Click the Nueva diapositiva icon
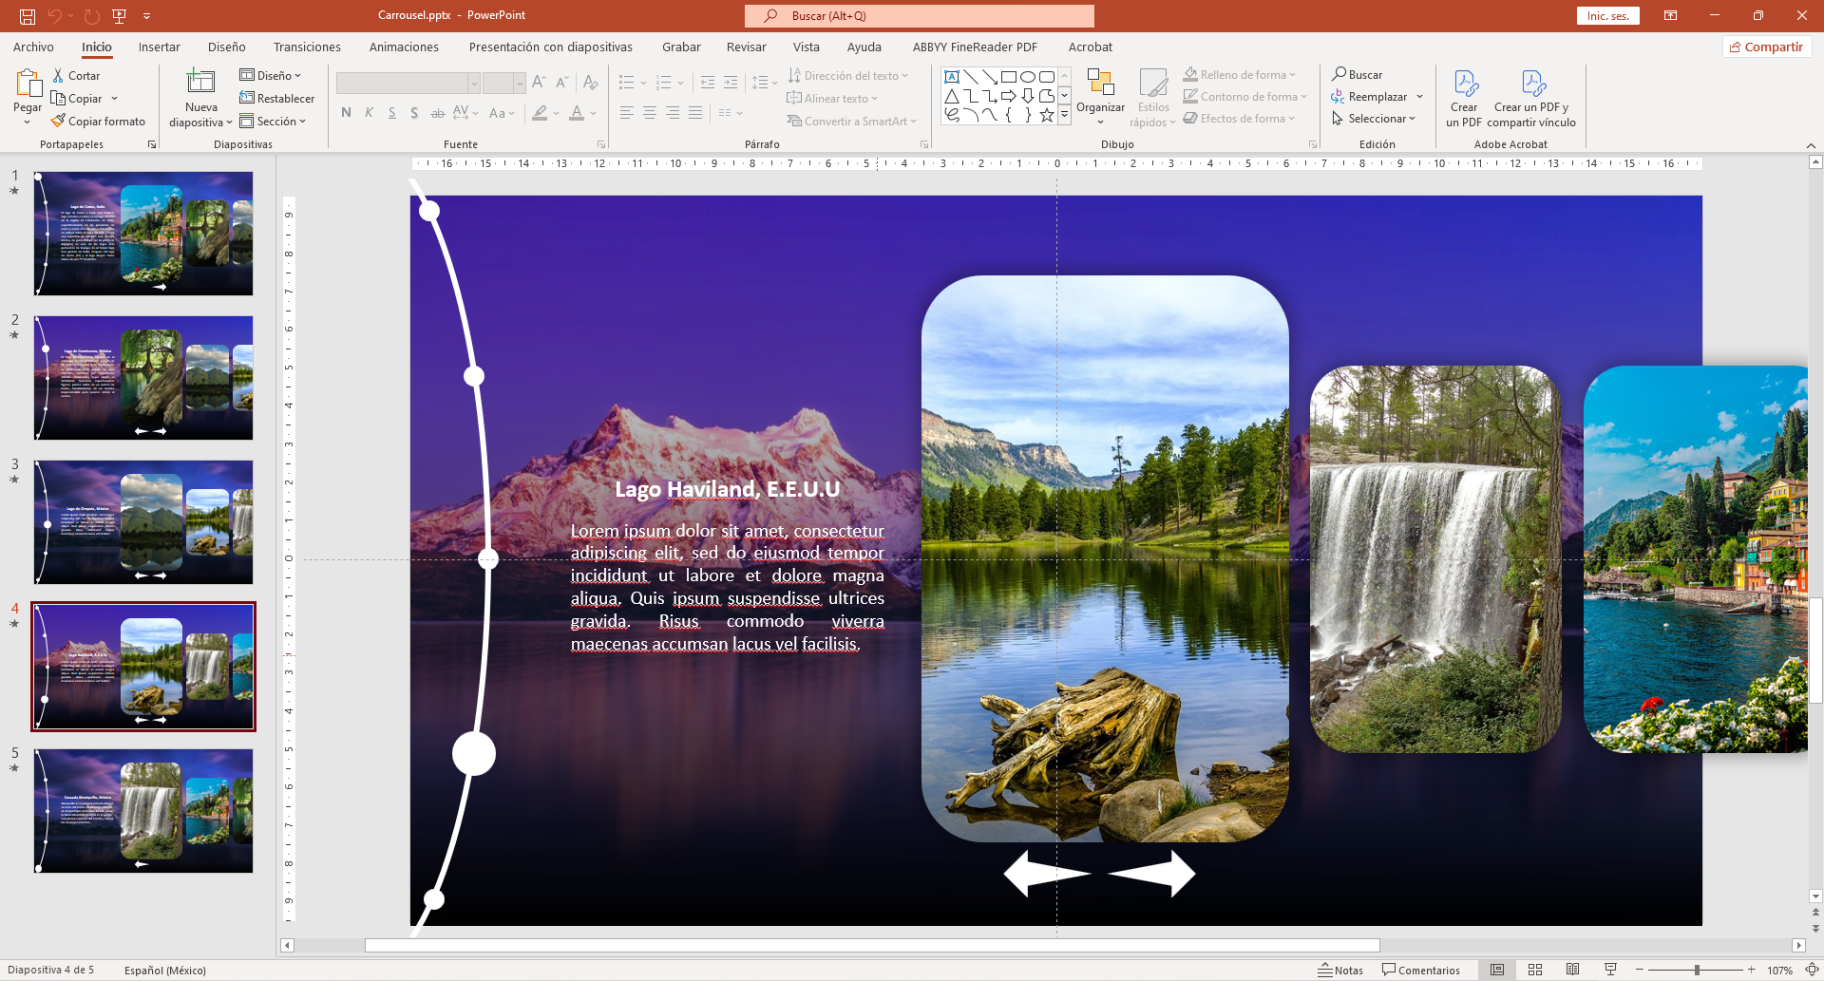1824x981 pixels. 200,85
